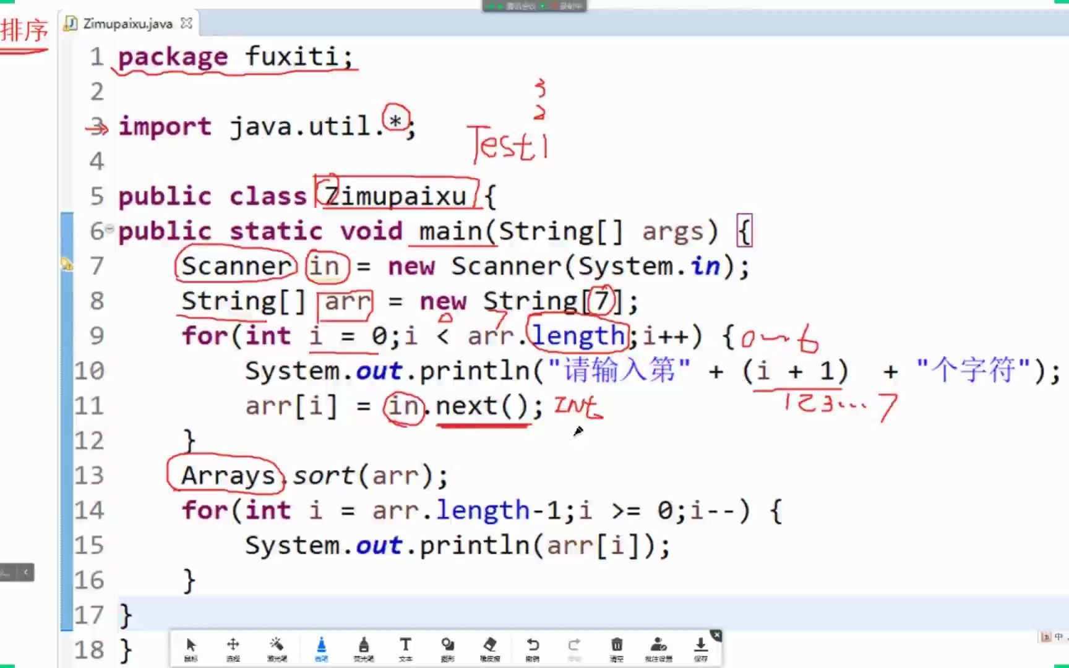Screen dimensions: 1069x668
Task: Click the Tencent Meeting recording indicator
Action: tap(534, 6)
